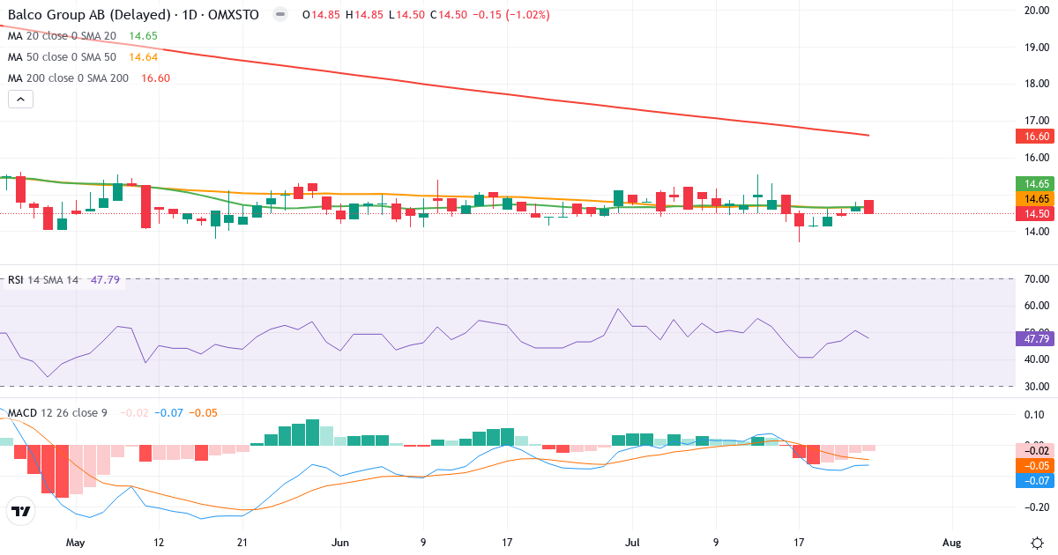Select the RSI 14 SMA 14 legend
The height and width of the screenshot is (555, 1058).
tap(43, 280)
